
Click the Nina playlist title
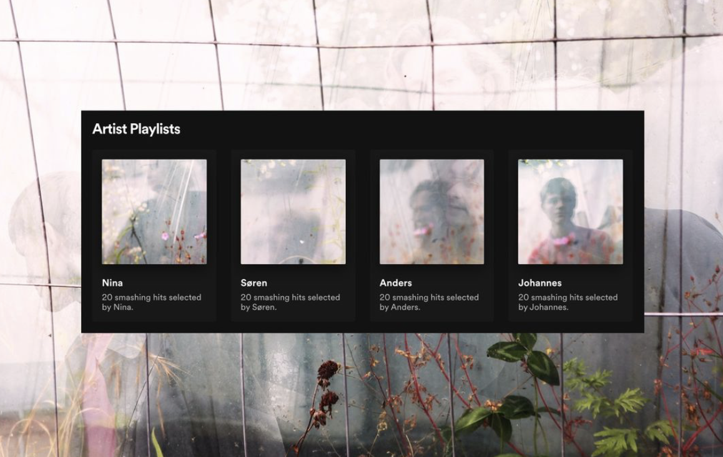[x=112, y=283]
